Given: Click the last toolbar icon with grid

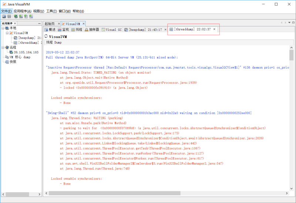Looking at the screenshot, I should click(31, 16).
